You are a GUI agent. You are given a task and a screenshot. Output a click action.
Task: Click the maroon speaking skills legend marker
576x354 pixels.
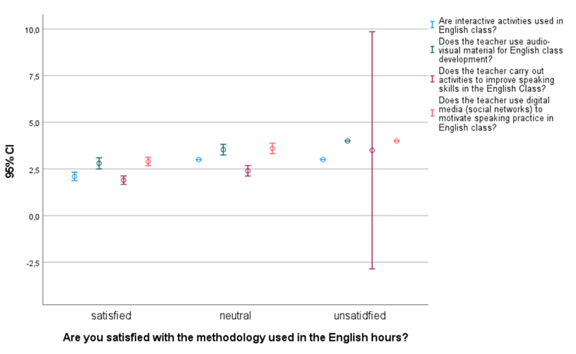(432, 79)
